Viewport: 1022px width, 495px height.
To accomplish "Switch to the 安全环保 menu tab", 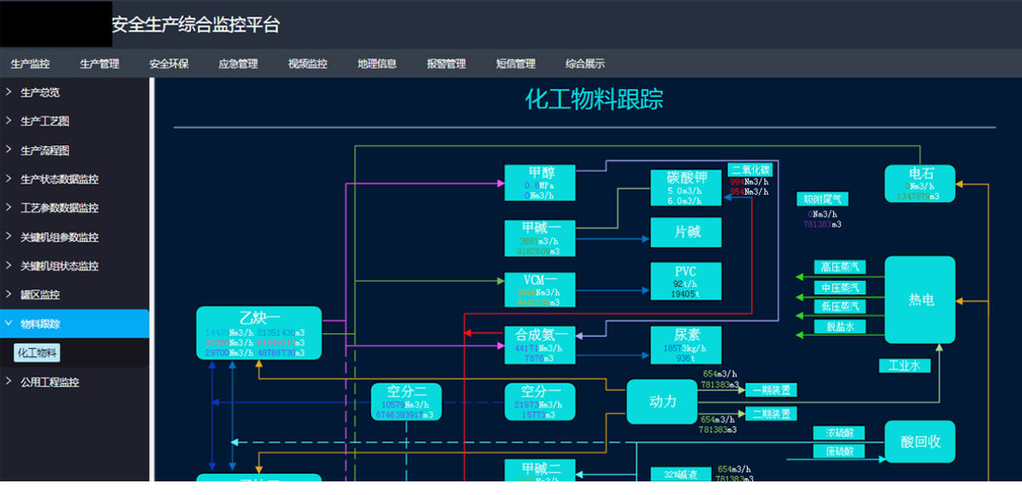I will click(x=169, y=64).
